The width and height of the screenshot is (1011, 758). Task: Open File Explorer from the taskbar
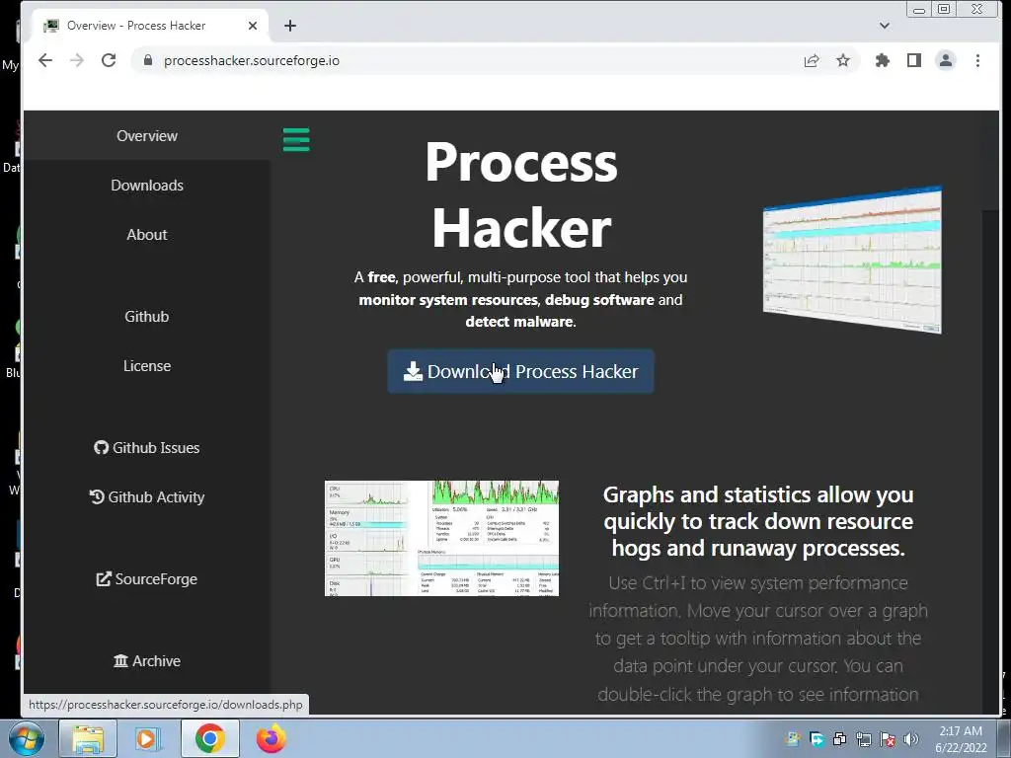(x=88, y=738)
